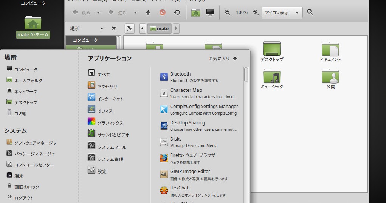The image size is (386, 203).
Task: Reload the current folder
Action: click(x=177, y=12)
